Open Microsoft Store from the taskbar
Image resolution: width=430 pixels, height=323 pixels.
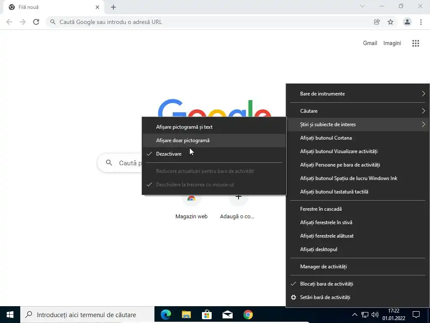[x=207, y=315]
